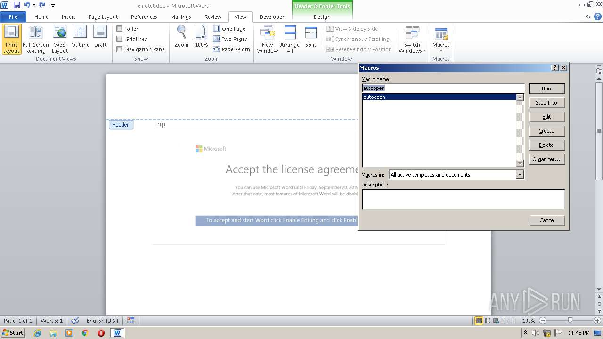Switch to the Home tab
The width and height of the screenshot is (603, 339).
click(x=41, y=17)
